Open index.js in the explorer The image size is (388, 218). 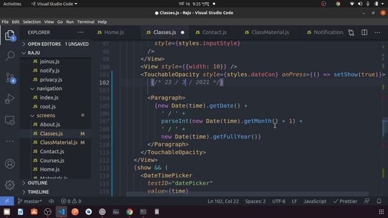tap(49, 97)
